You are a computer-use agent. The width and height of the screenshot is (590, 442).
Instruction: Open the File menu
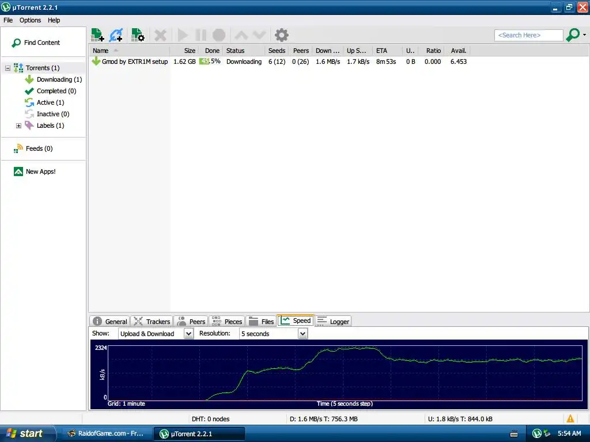tap(8, 20)
